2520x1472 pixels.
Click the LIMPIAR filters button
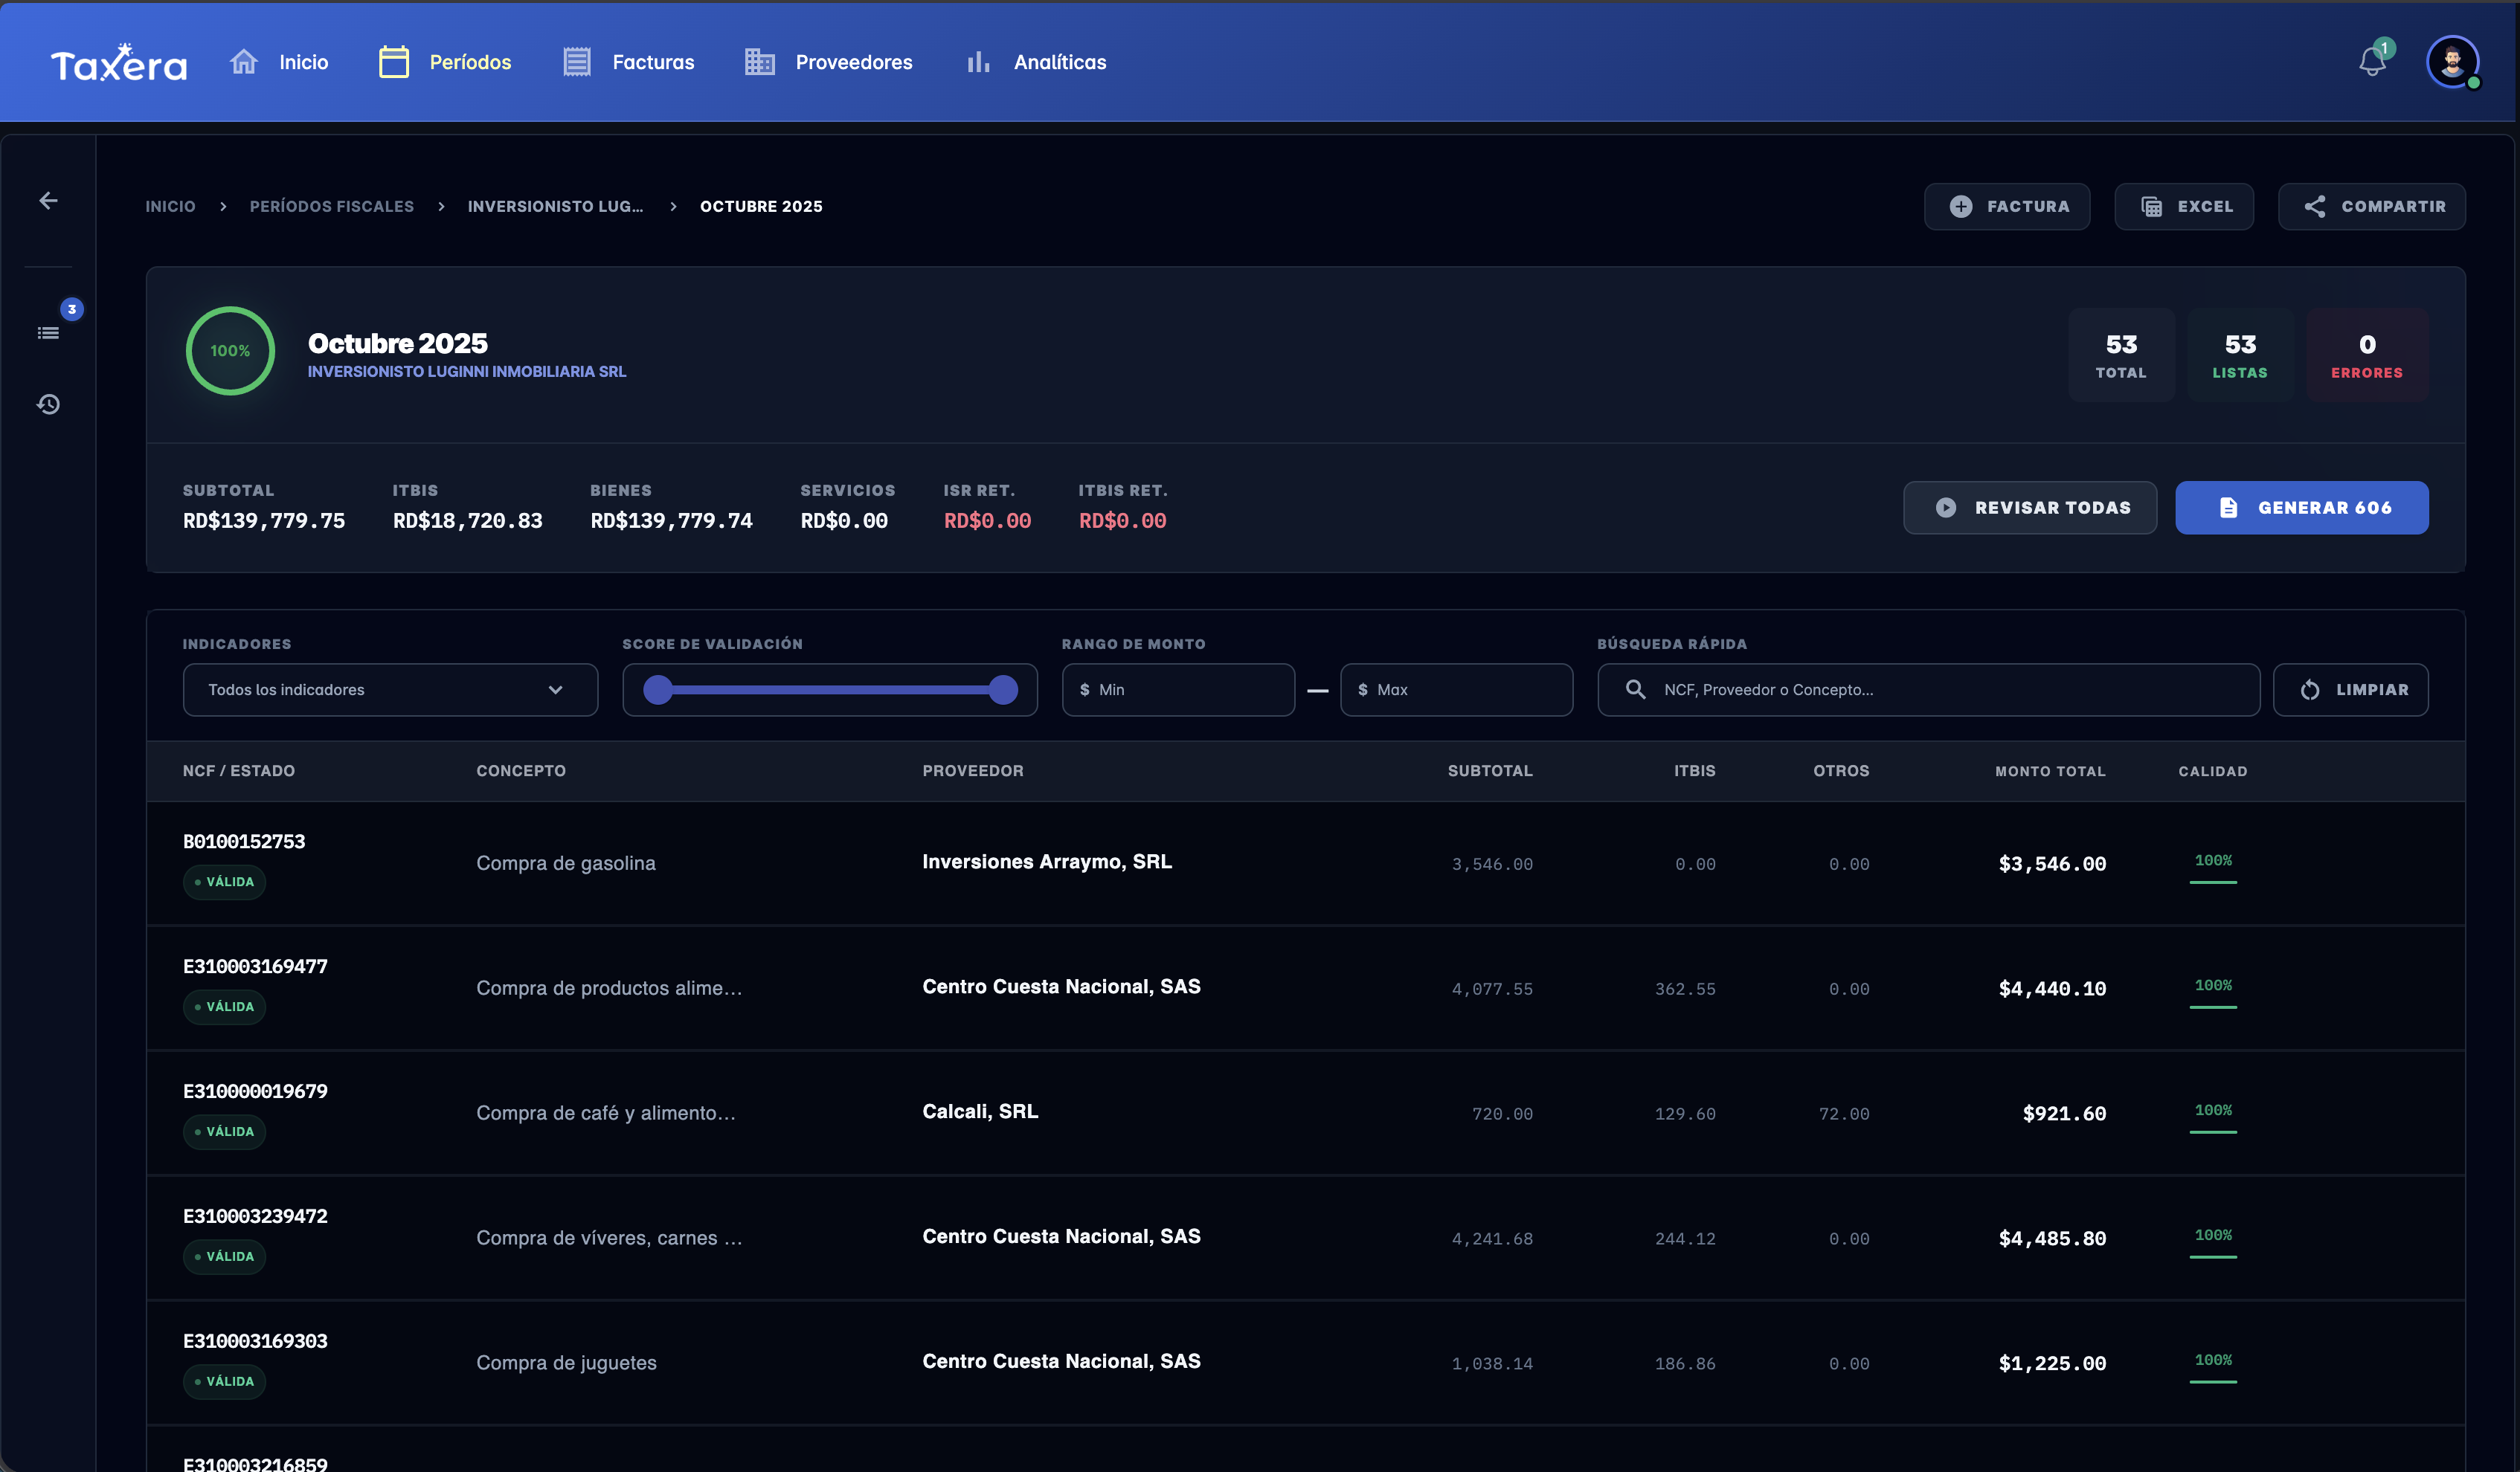(2350, 689)
